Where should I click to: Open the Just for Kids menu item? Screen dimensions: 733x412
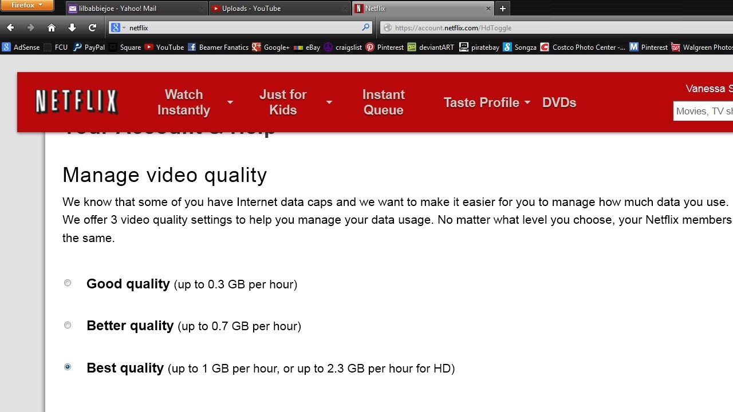(283, 102)
